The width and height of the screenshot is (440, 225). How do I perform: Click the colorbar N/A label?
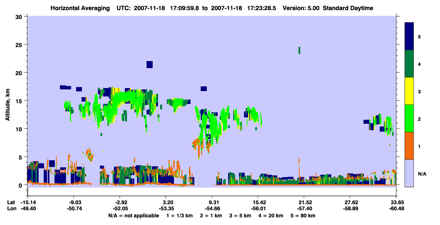[422, 174]
